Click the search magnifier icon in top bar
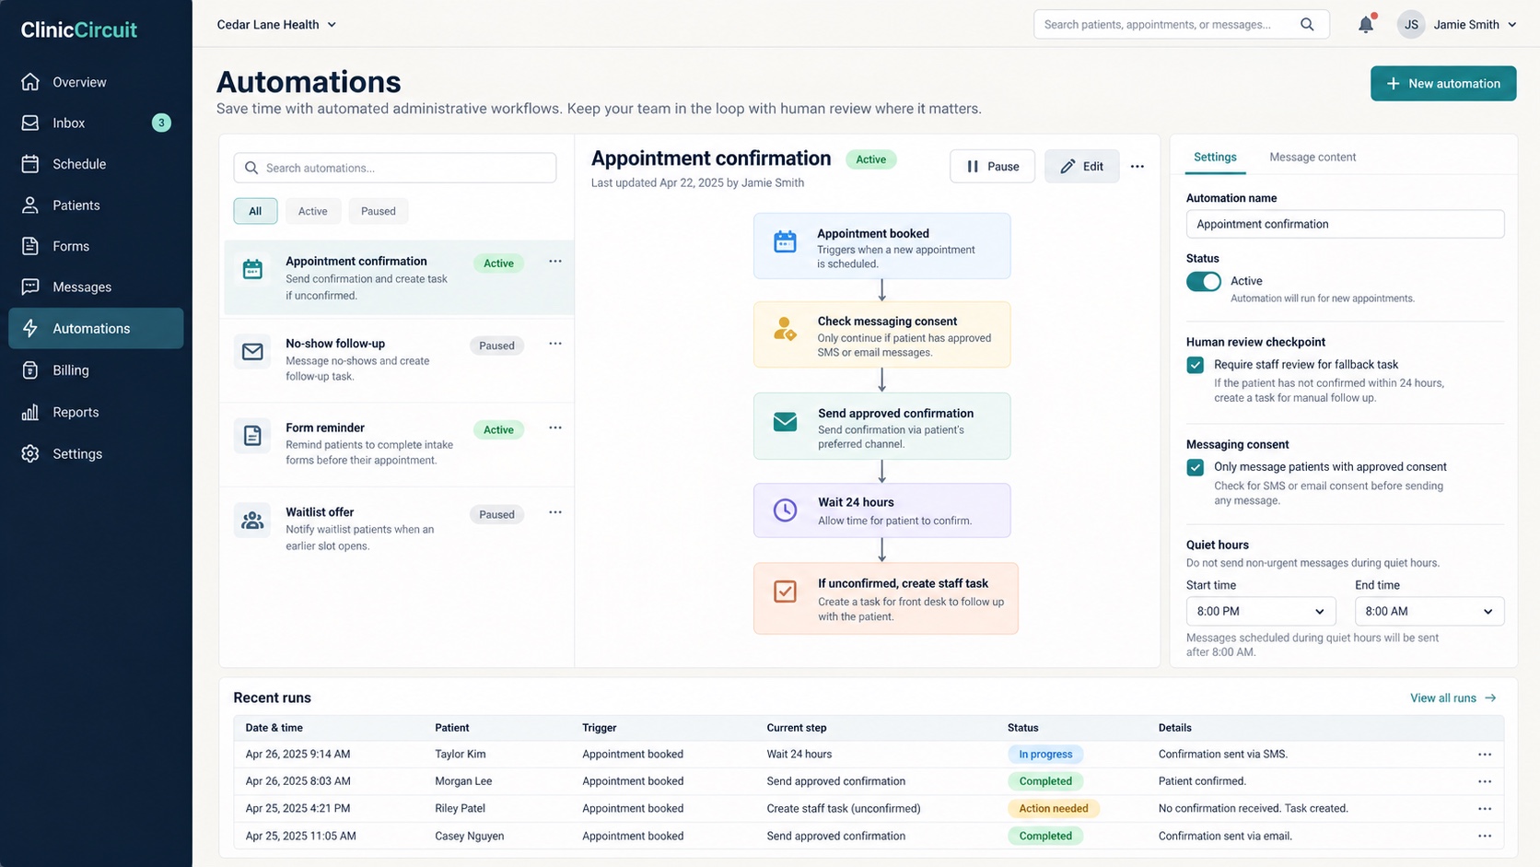Screen dimensions: 1540x867 1307,25
